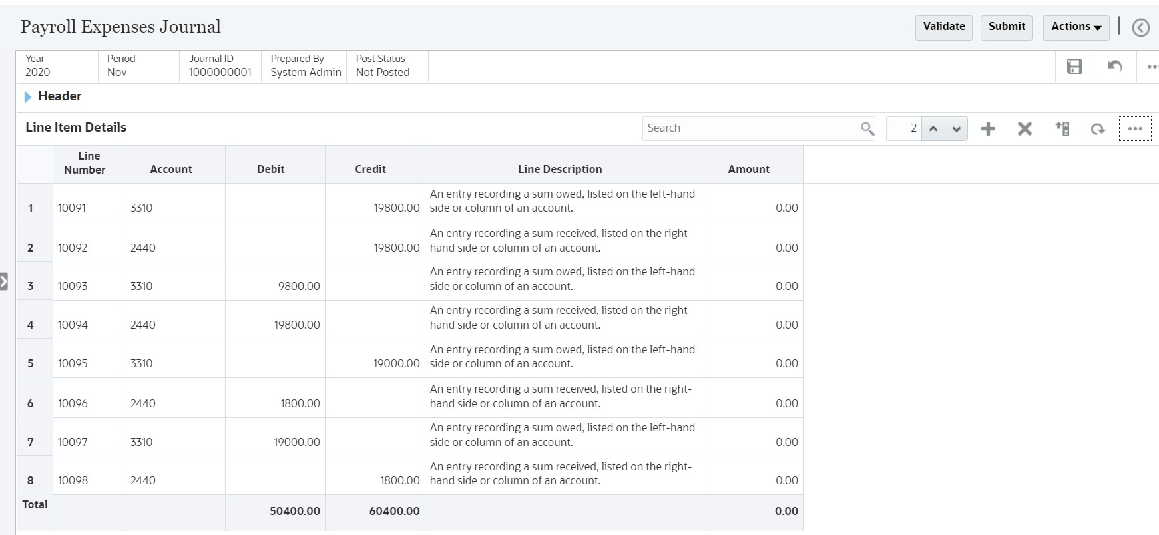Delete the selected line item row
Image resolution: width=1159 pixels, height=535 pixels.
(1025, 129)
